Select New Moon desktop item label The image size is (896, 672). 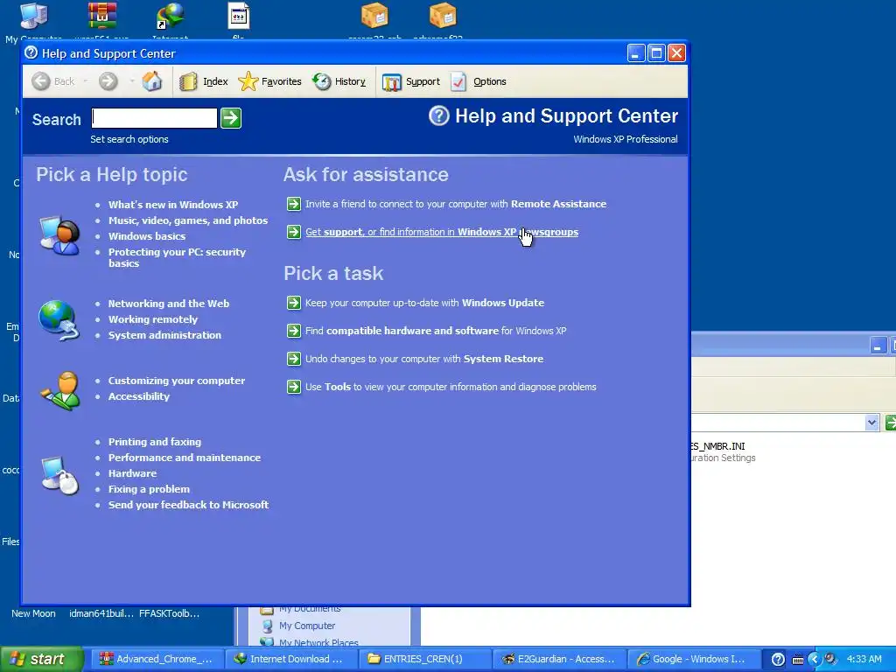click(34, 613)
